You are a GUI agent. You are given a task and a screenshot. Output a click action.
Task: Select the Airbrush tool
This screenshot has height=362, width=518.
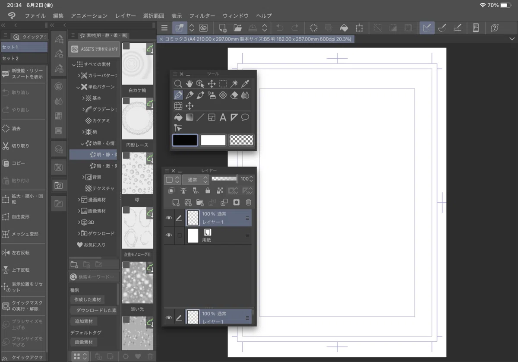click(212, 95)
